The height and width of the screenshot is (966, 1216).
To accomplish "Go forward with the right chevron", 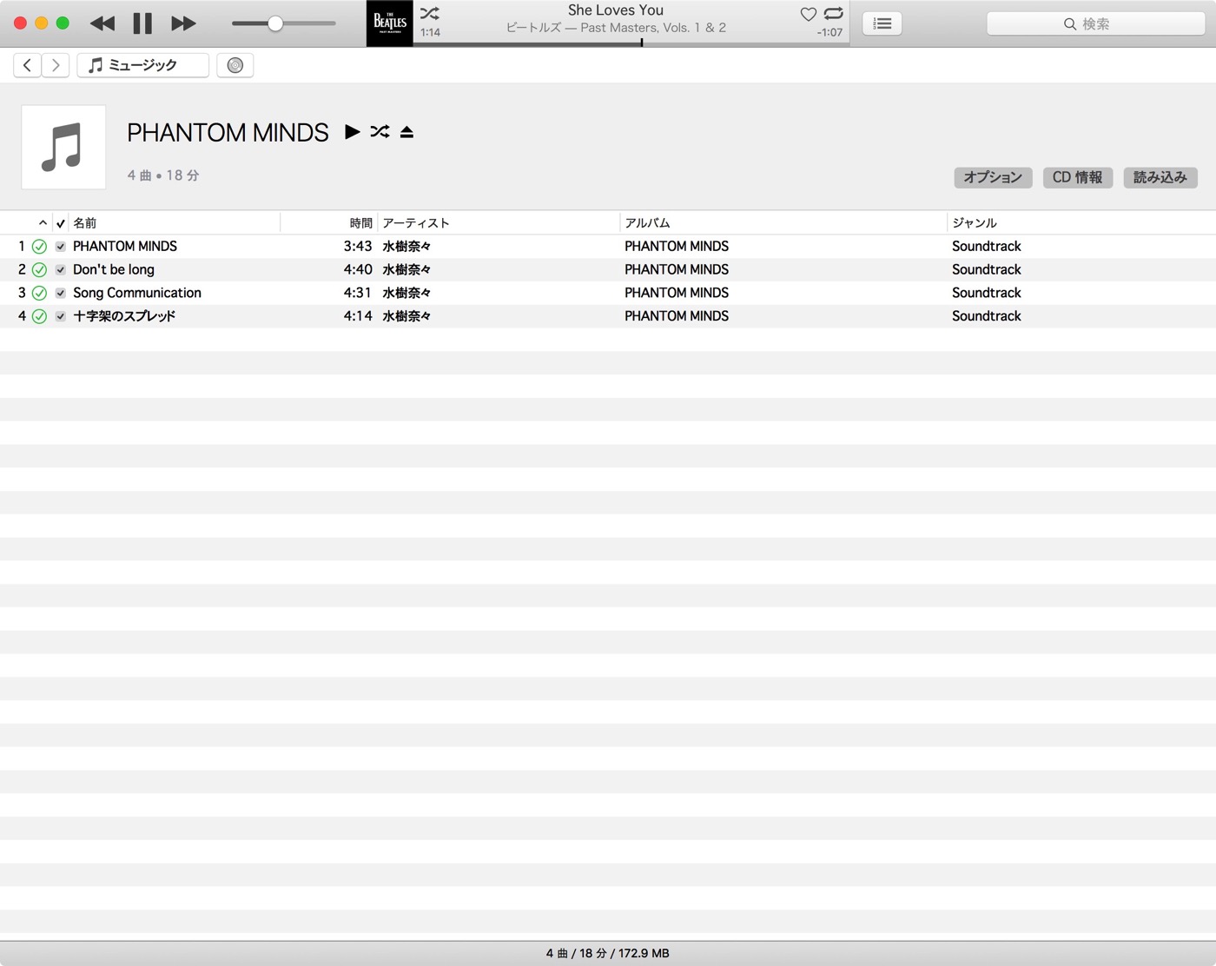I will point(56,65).
